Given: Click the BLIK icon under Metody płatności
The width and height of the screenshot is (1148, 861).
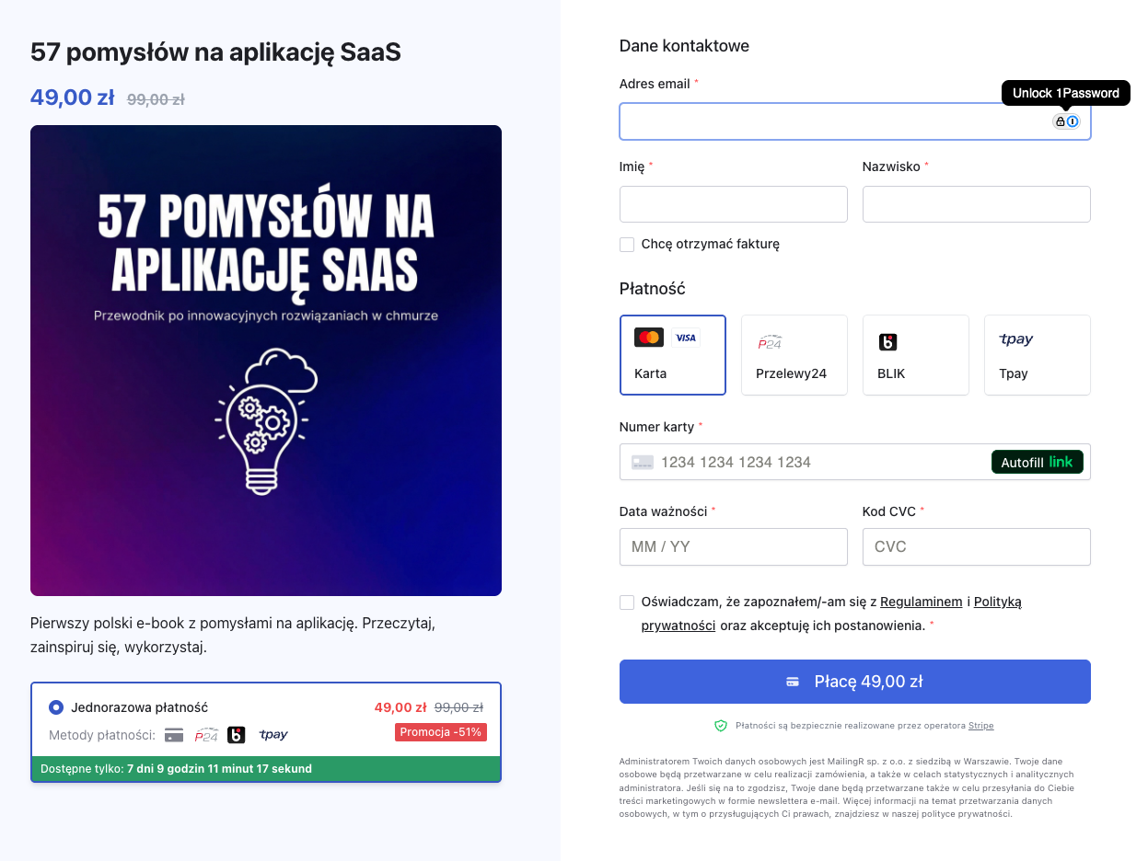Looking at the screenshot, I should tap(236, 734).
